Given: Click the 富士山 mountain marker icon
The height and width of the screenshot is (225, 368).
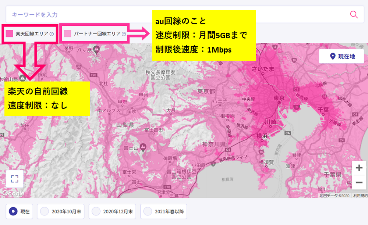Looking at the screenshot, I should (143, 148).
